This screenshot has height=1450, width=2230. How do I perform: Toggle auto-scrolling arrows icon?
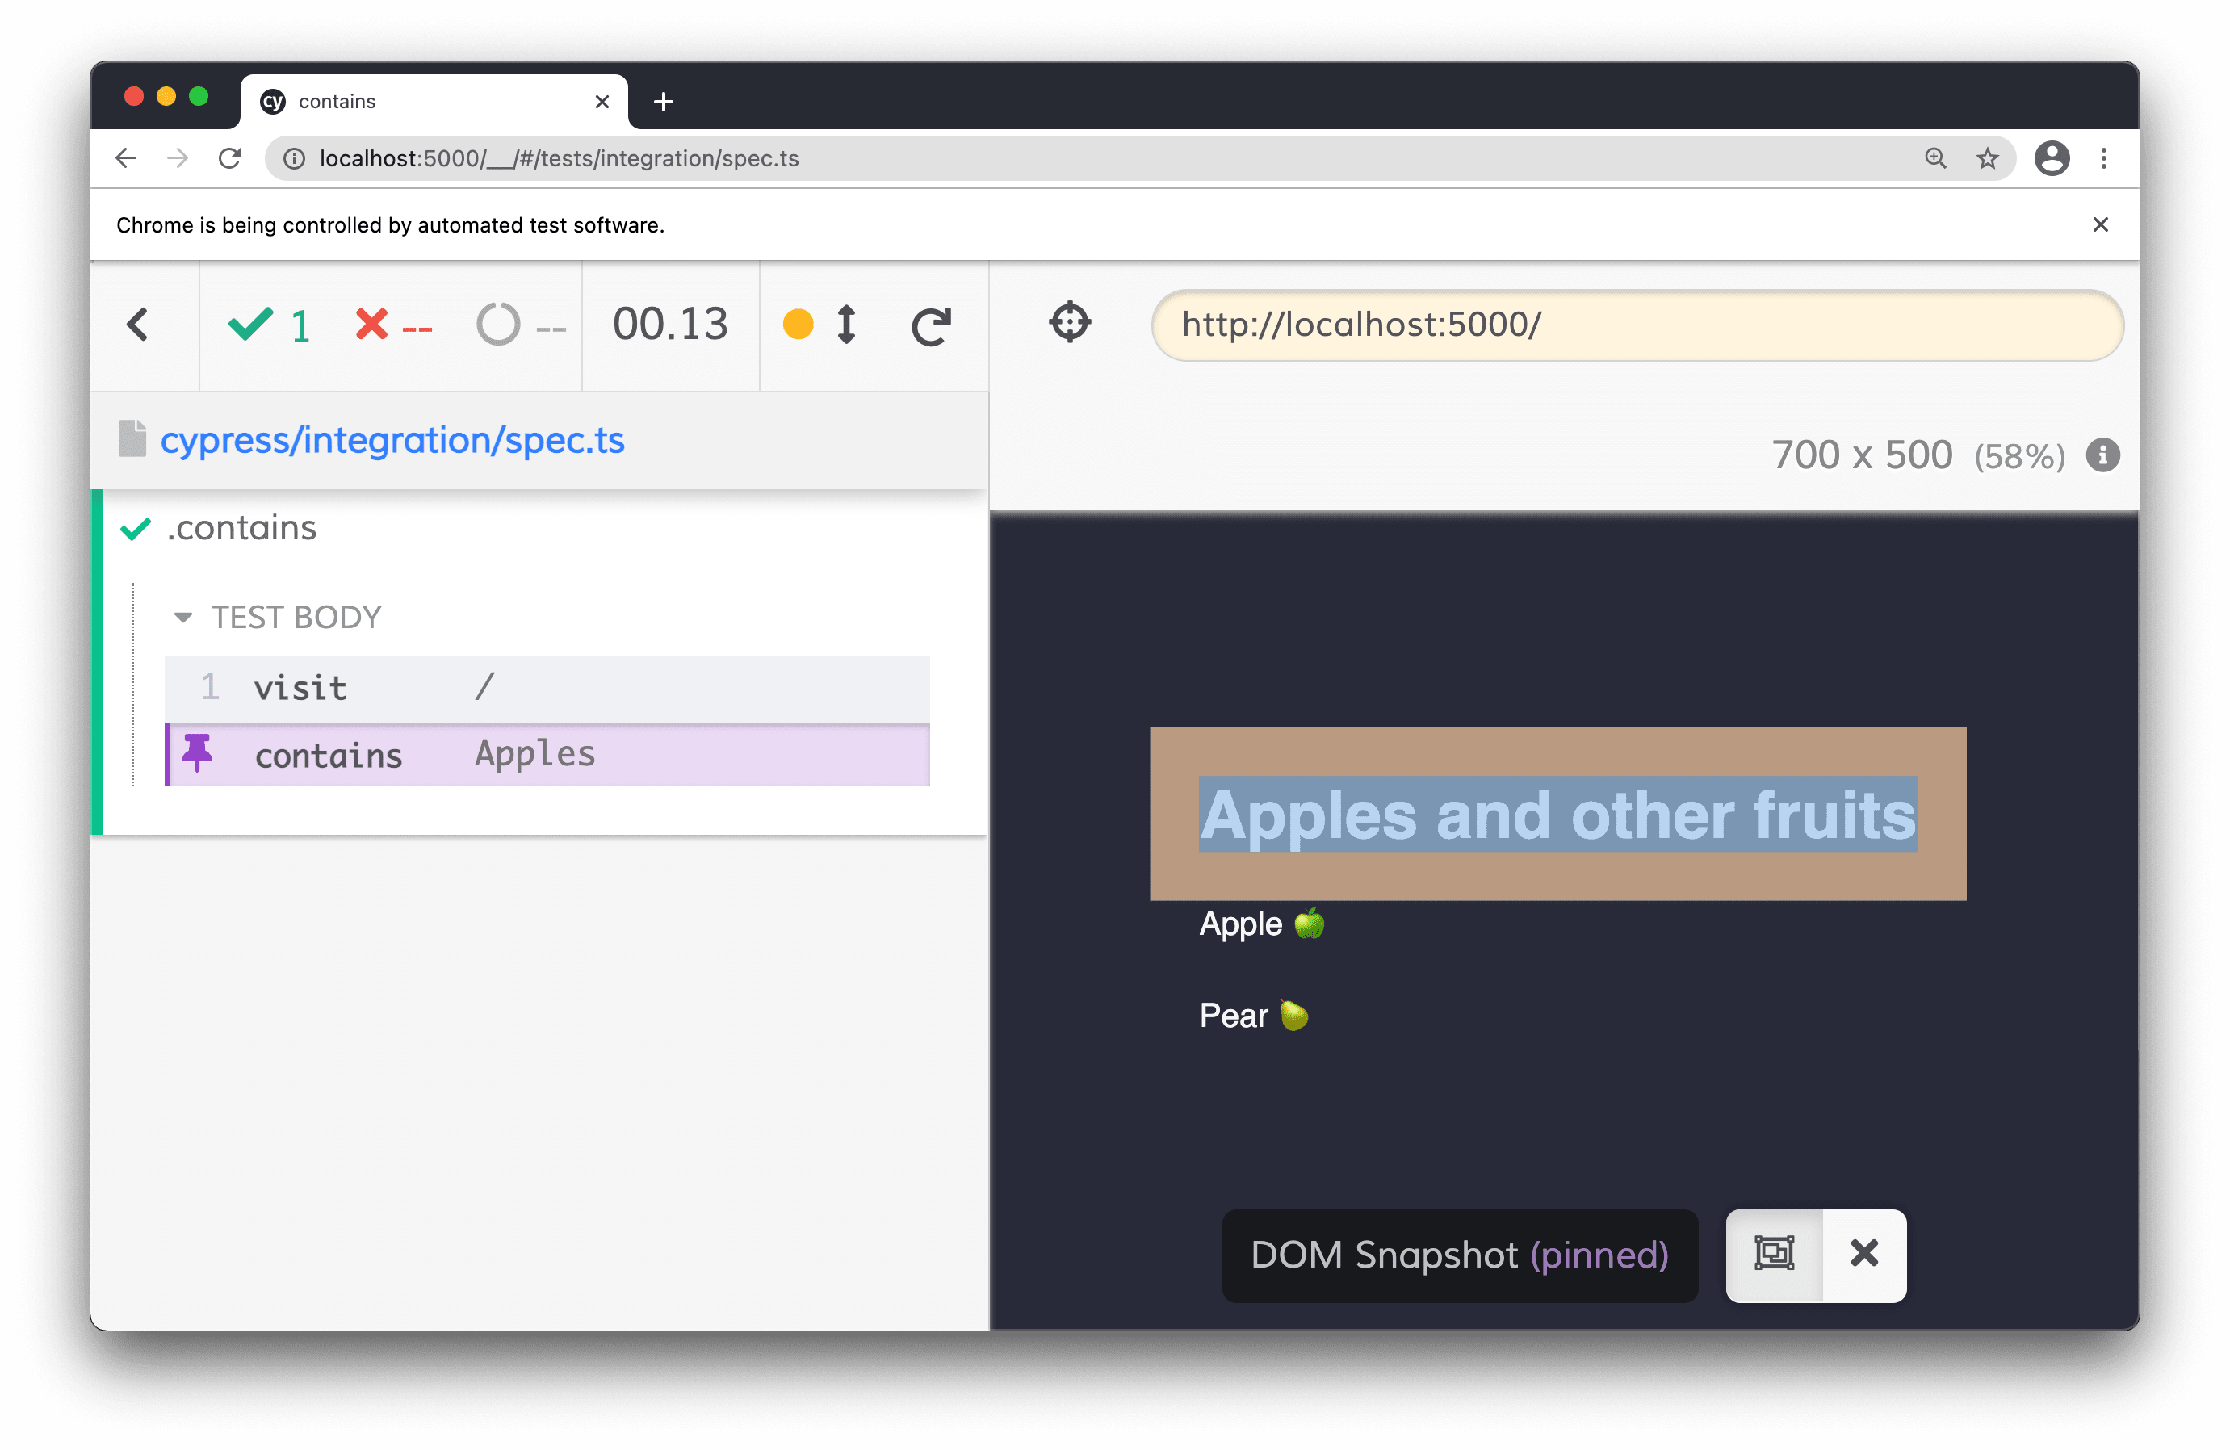pos(845,325)
